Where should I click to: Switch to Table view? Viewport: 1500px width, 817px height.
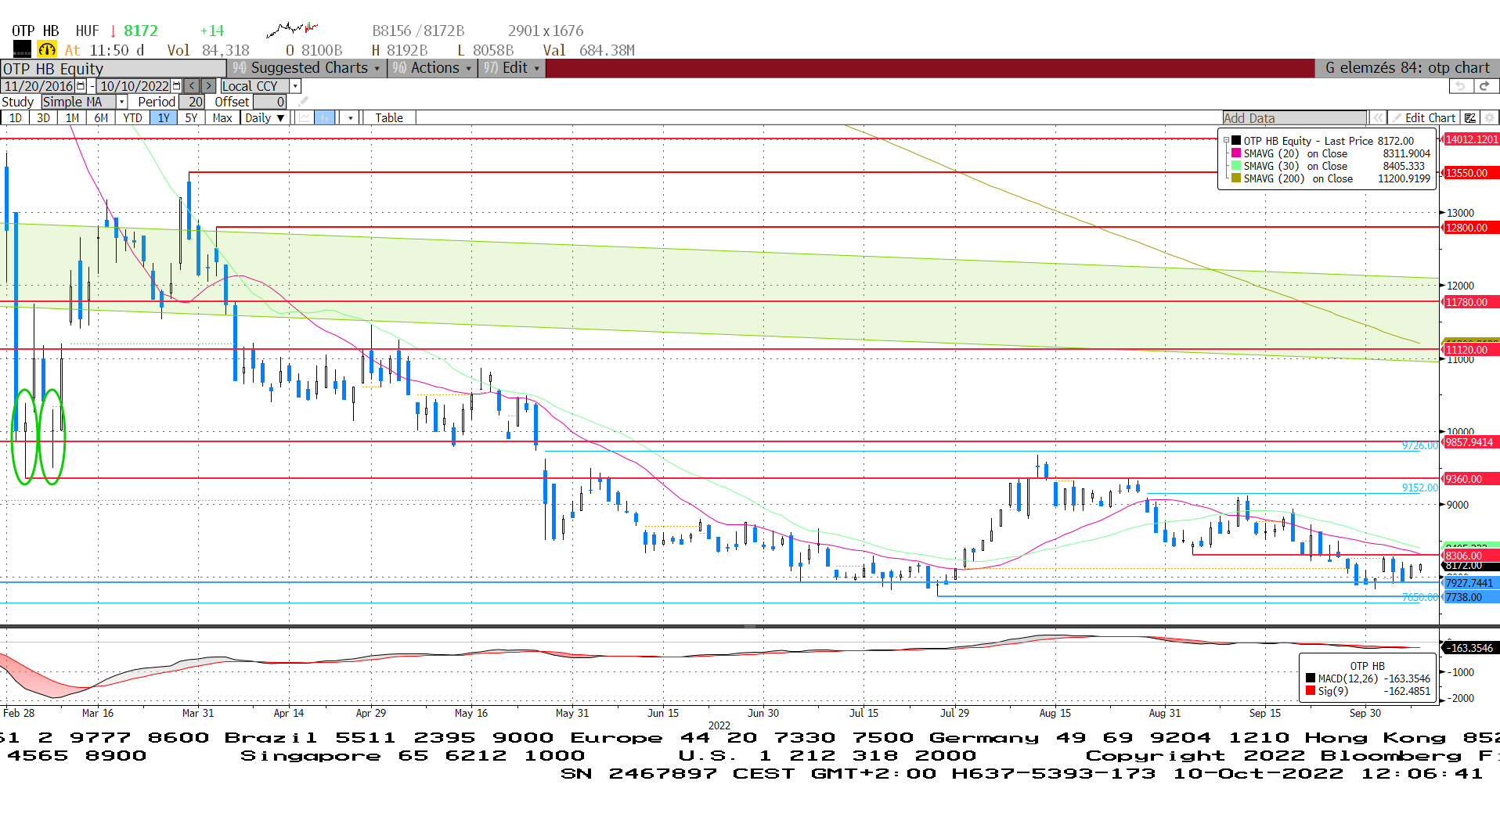[389, 118]
